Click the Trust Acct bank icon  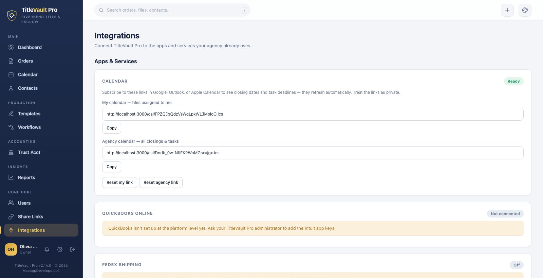[11, 152]
